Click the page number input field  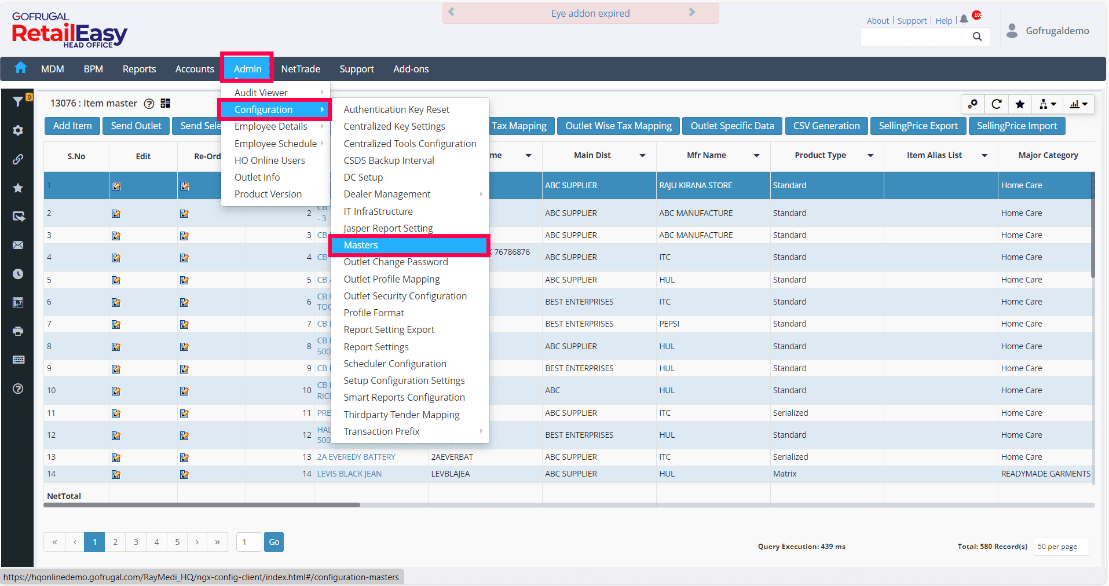(x=249, y=542)
